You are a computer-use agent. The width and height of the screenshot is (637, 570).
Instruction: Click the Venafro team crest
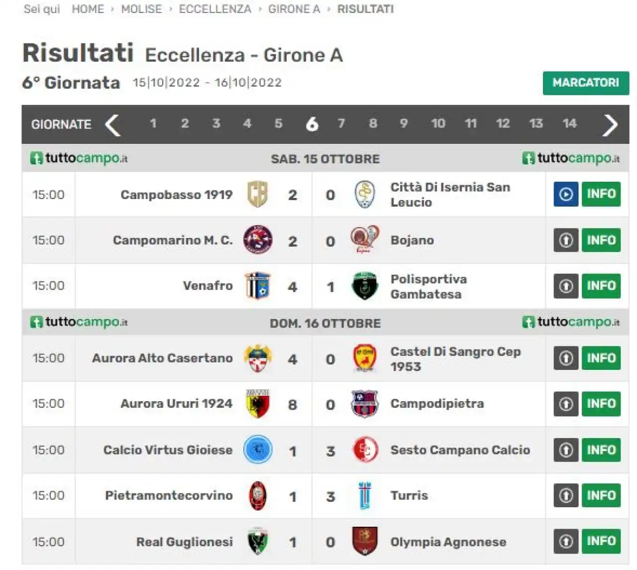[258, 286]
